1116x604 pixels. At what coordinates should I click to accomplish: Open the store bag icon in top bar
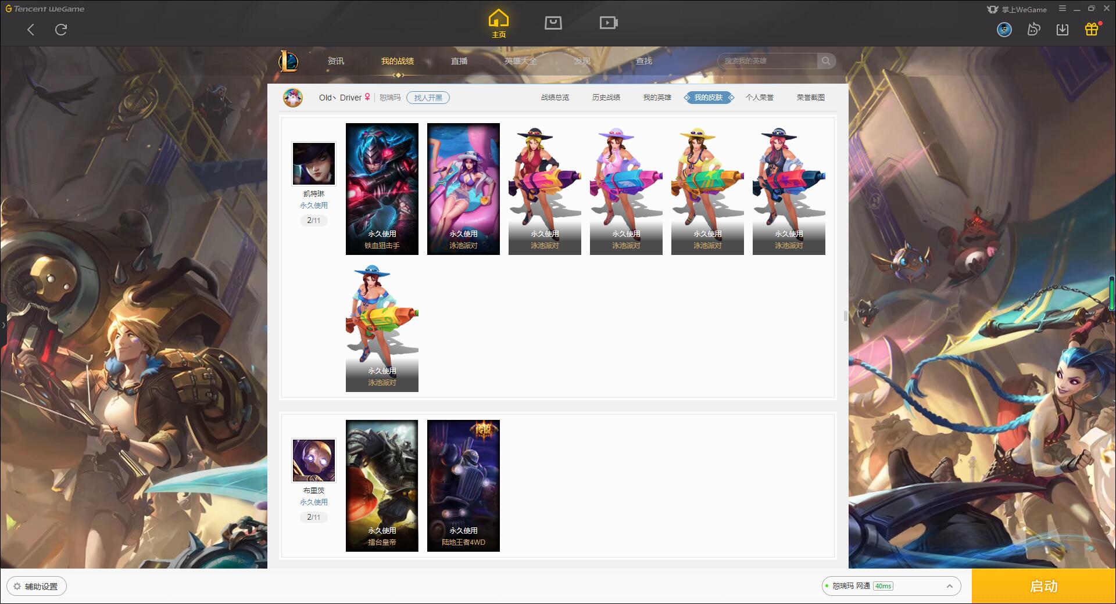(553, 23)
